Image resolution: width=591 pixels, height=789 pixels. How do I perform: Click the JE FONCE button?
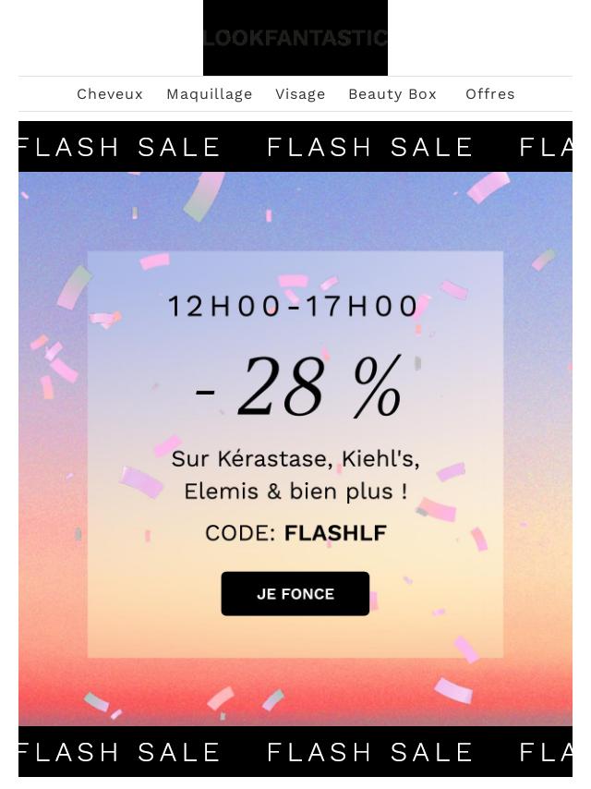pos(295,594)
